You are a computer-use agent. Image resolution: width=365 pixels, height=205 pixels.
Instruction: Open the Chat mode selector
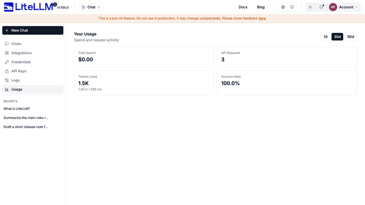click(91, 7)
